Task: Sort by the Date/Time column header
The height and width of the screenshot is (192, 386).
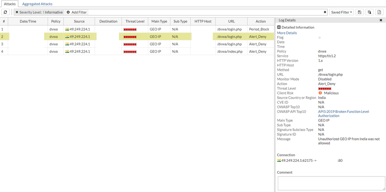Action: pyautogui.click(x=28, y=21)
